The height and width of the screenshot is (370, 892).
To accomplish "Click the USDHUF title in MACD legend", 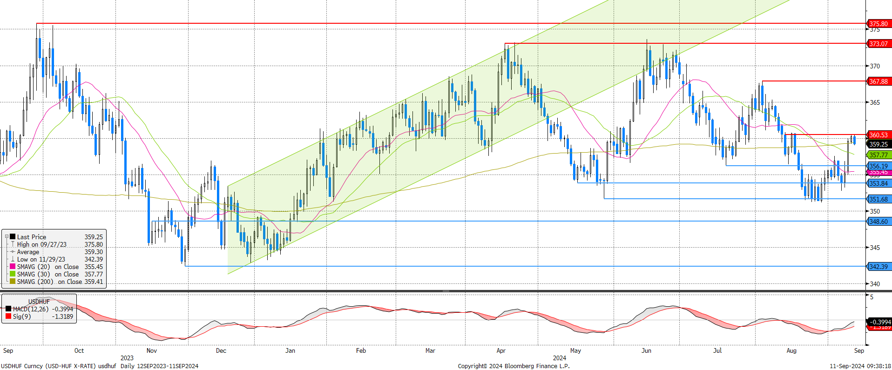I will [39, 302].
